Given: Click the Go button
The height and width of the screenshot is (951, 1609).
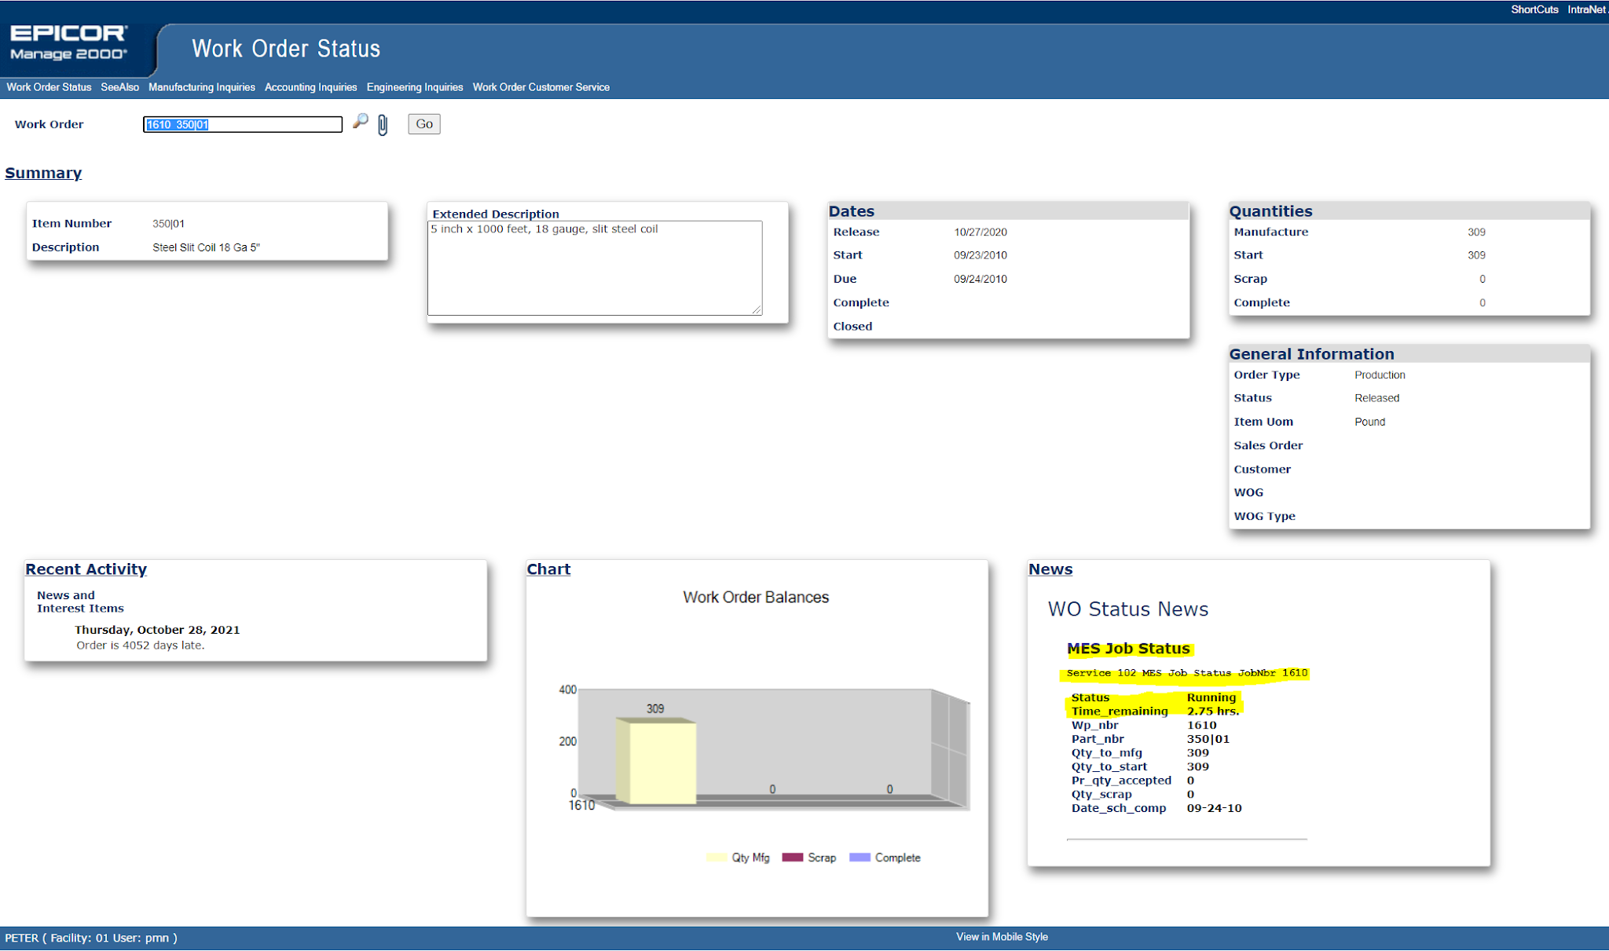Looking at the screenshot, I should (x=423, y=124).
